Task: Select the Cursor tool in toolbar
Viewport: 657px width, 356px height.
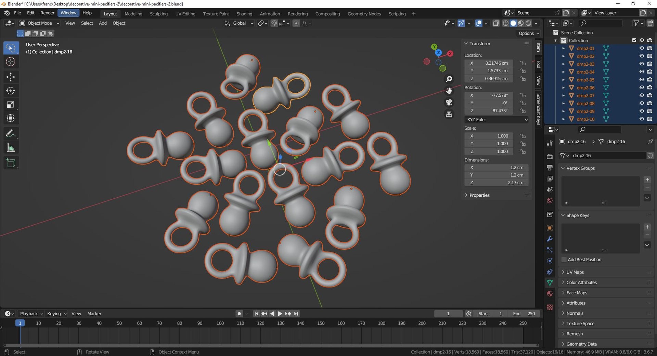Action: 11,62
